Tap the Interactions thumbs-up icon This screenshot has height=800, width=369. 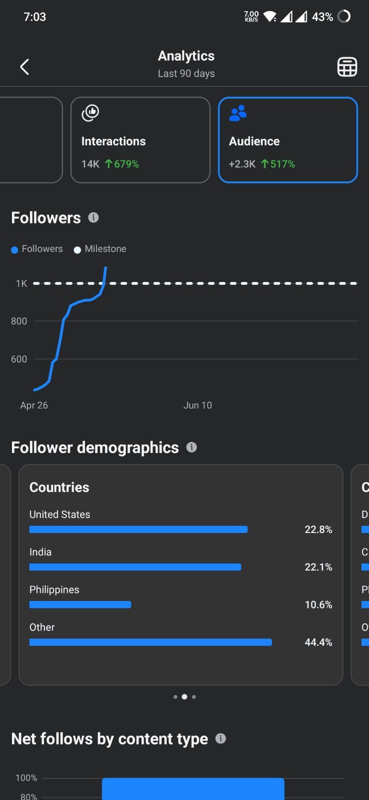(x=90, y=113)
